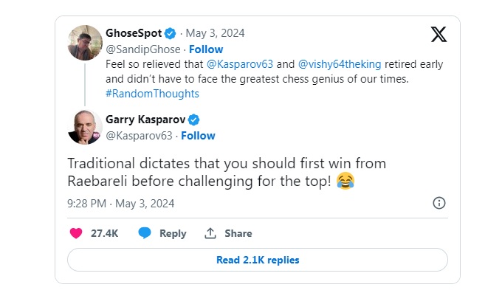This screenshot has width=502, height=290.
Task: Click Garry Kasparov's verified badge
Action: tap(193, 120)
